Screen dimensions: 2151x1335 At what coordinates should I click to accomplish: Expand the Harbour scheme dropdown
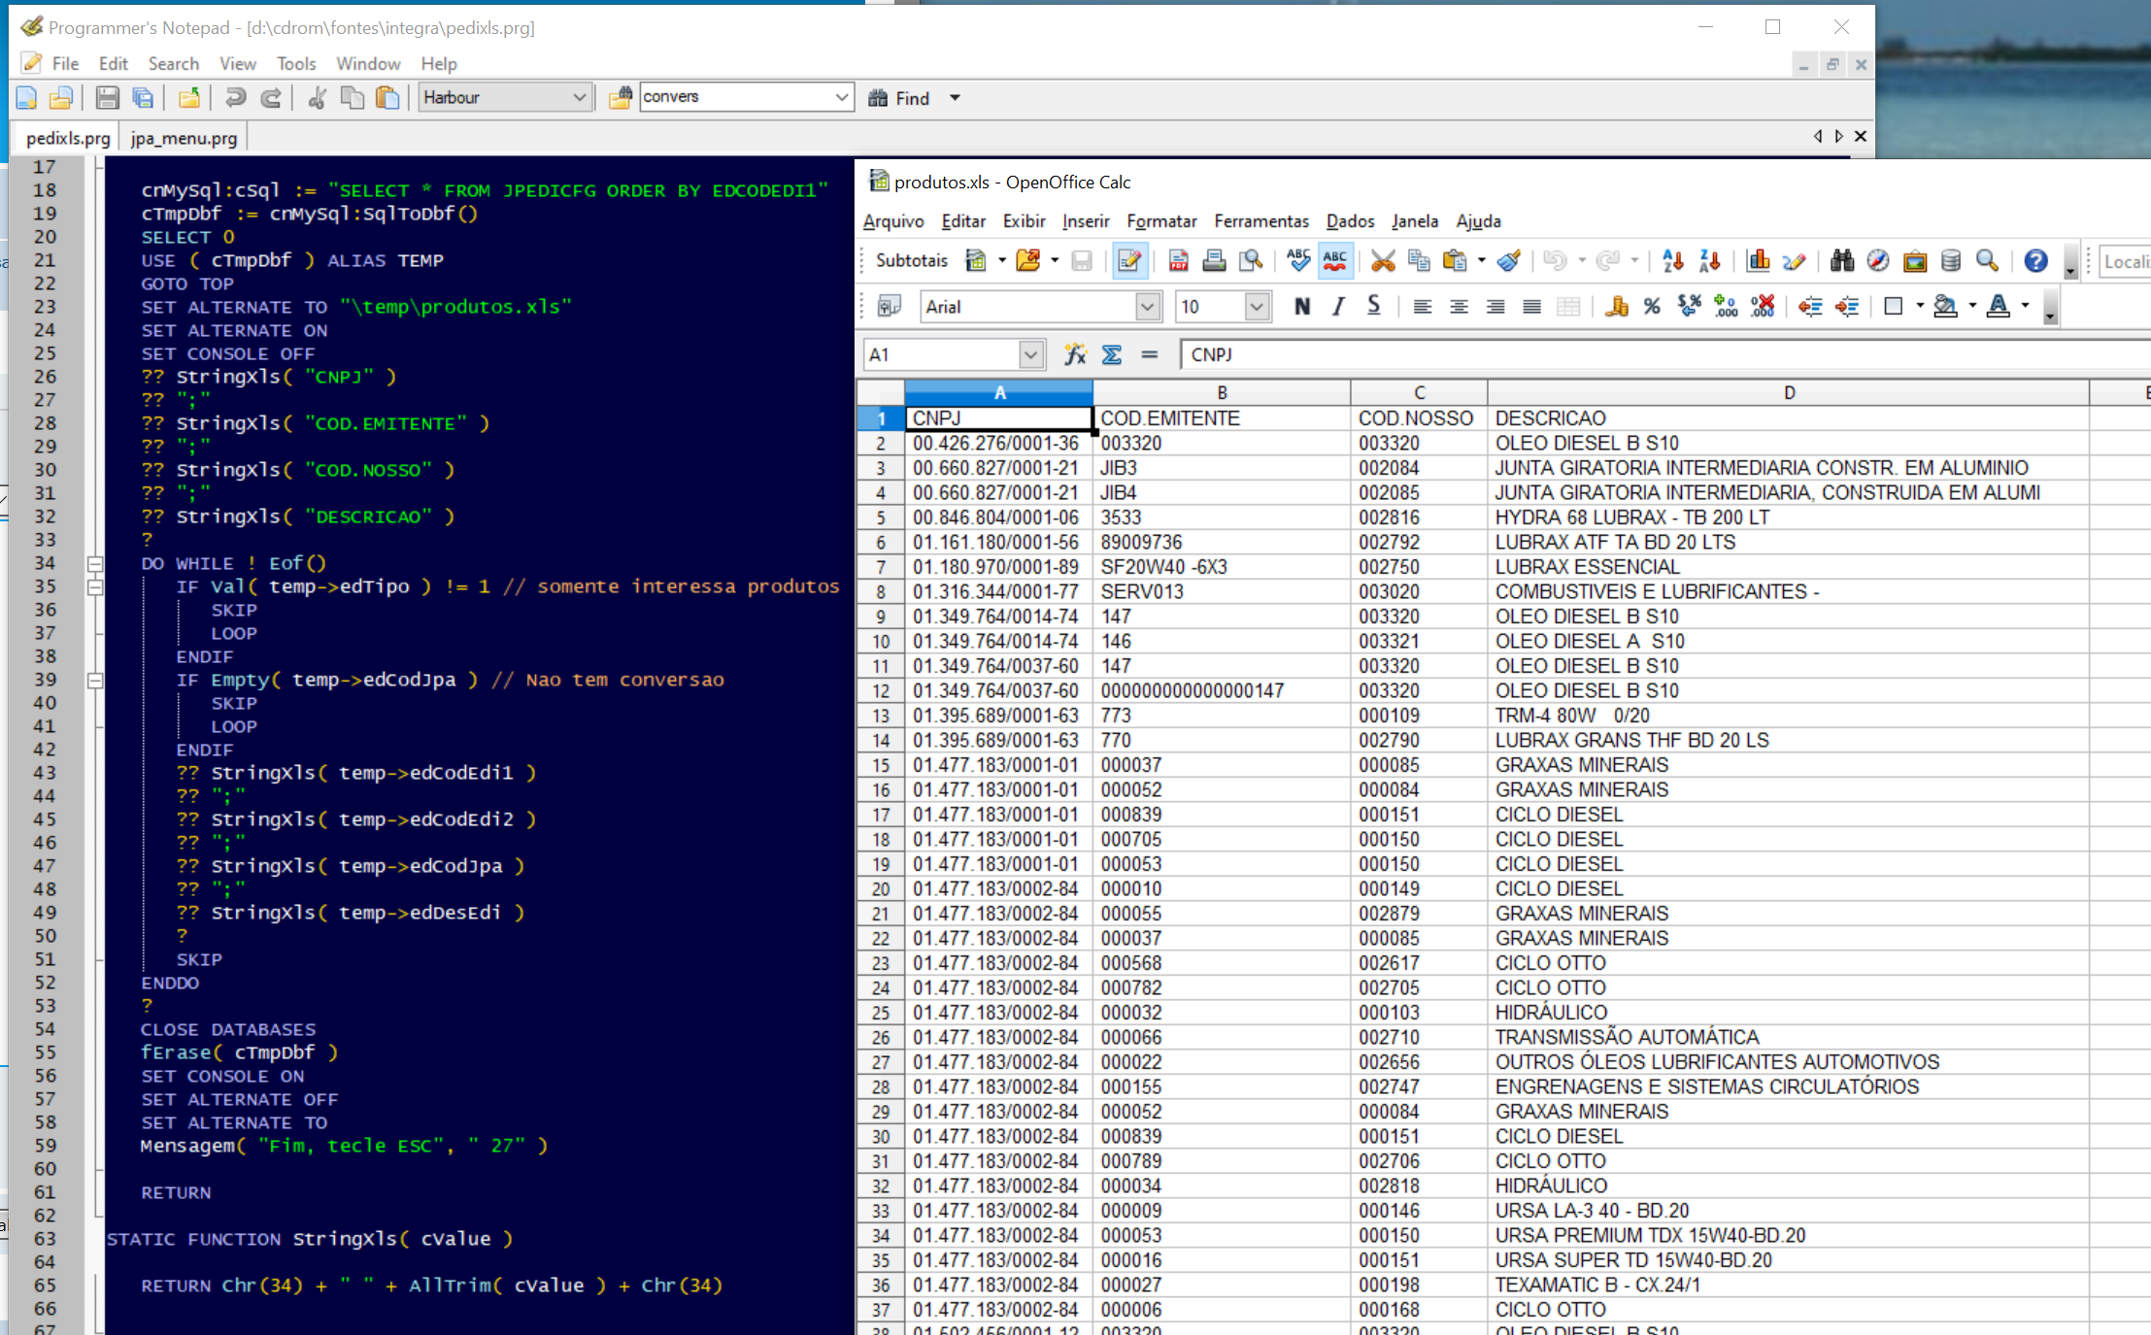579,97
